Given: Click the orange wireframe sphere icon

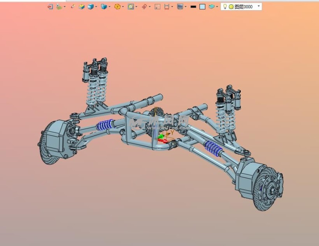Looking at the screenshot, I should point(117,7).
